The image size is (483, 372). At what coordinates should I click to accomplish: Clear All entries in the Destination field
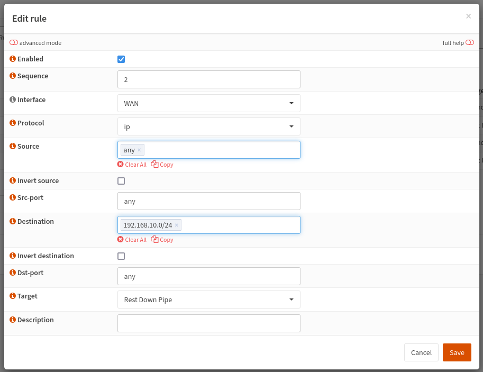tap(132, 240)
